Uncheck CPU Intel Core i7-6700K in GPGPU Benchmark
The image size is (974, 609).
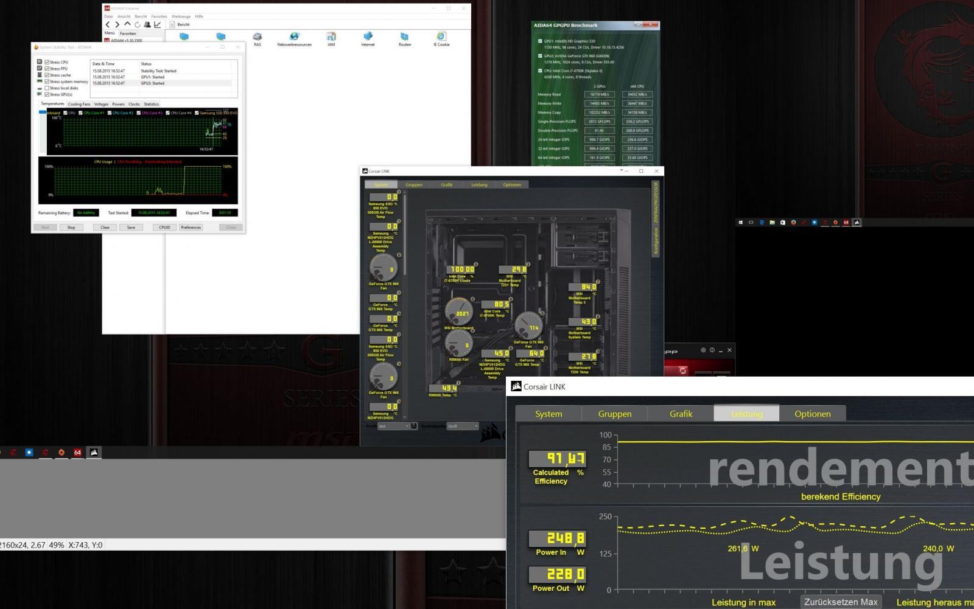tap(540, 71)
